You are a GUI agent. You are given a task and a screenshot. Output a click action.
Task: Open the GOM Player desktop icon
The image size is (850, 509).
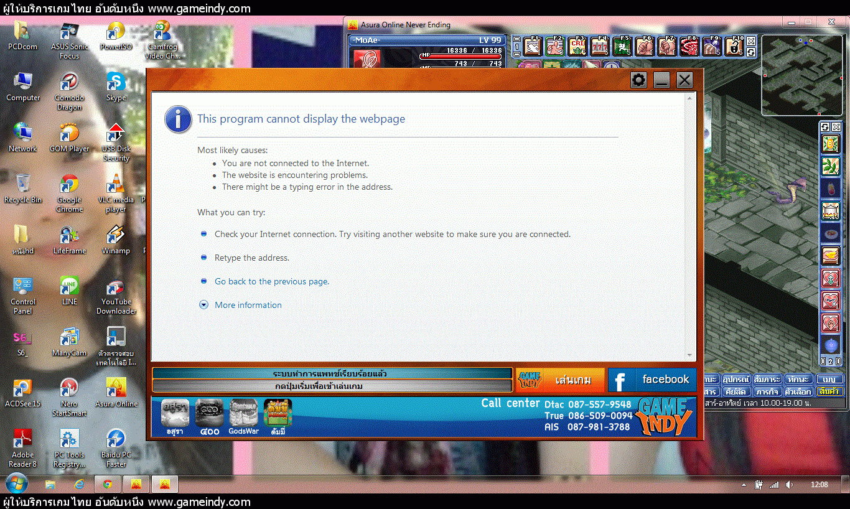click(x=70, y=138)
